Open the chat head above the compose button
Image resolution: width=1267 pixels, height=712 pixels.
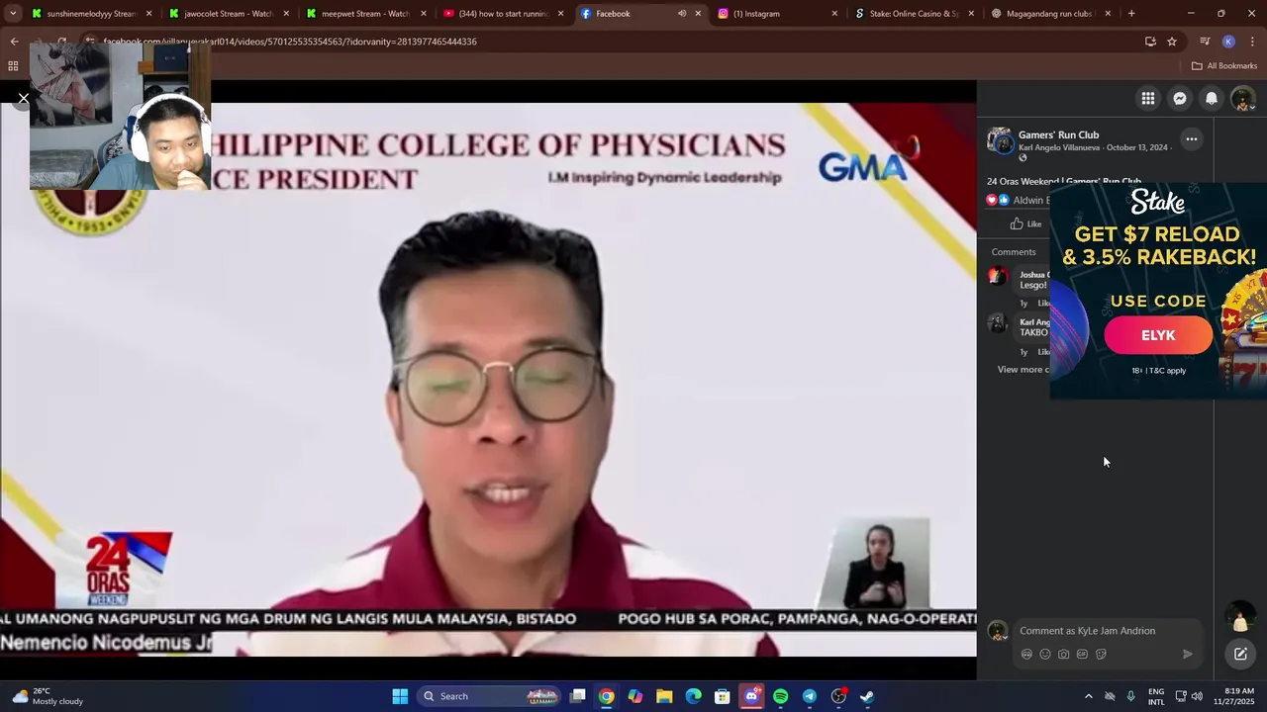[x=1240, y=616]
